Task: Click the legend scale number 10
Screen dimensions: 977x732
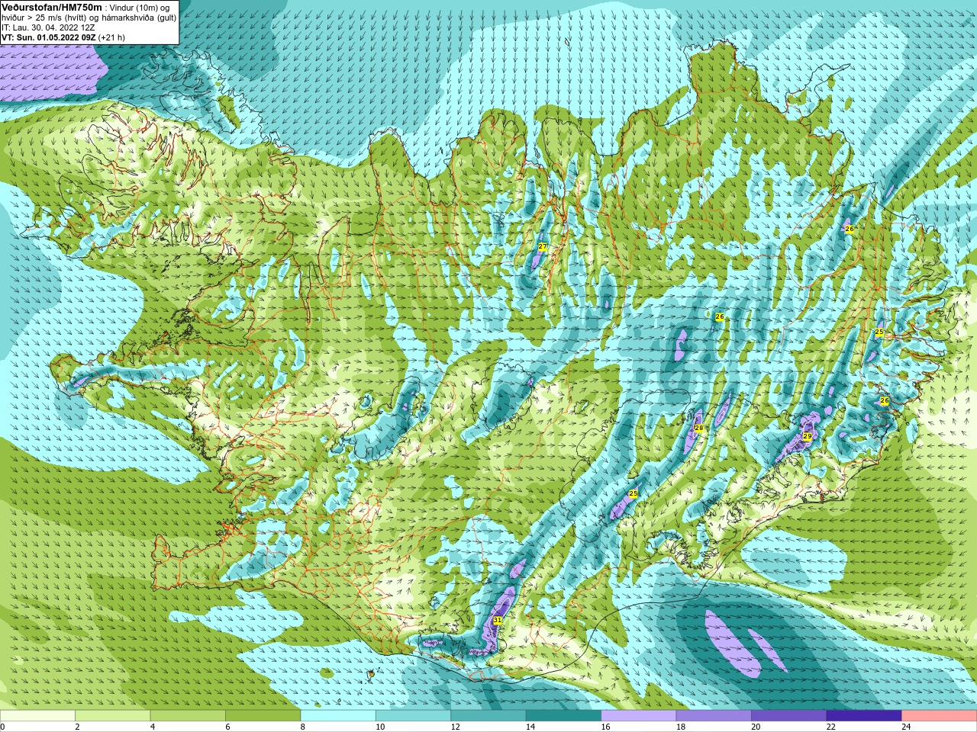Action: [x=379, y=727]
